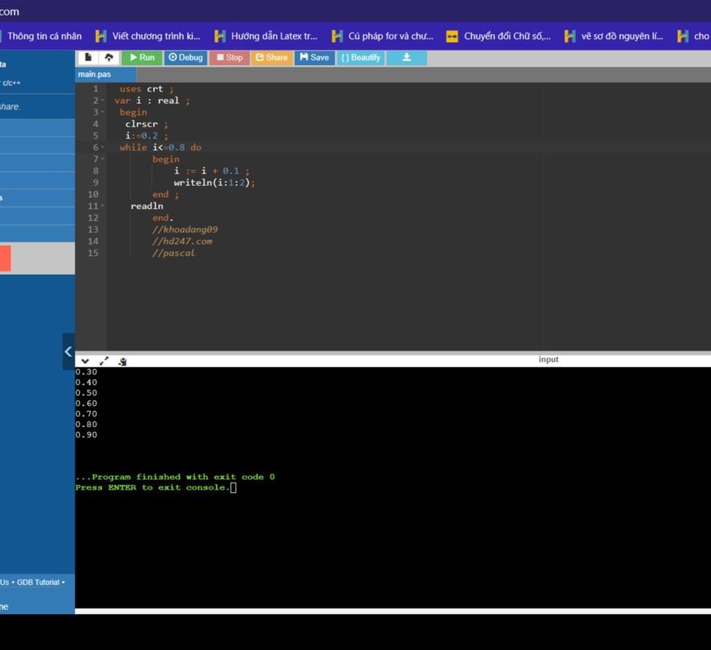Click the 'readln' statement line
The height and width of the screenshot is (650, 711).
pos(147,206)
